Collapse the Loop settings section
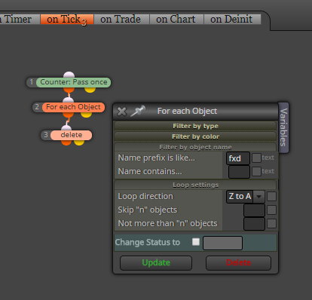Screen dimensions: 312x300 [x=195, y=185]
